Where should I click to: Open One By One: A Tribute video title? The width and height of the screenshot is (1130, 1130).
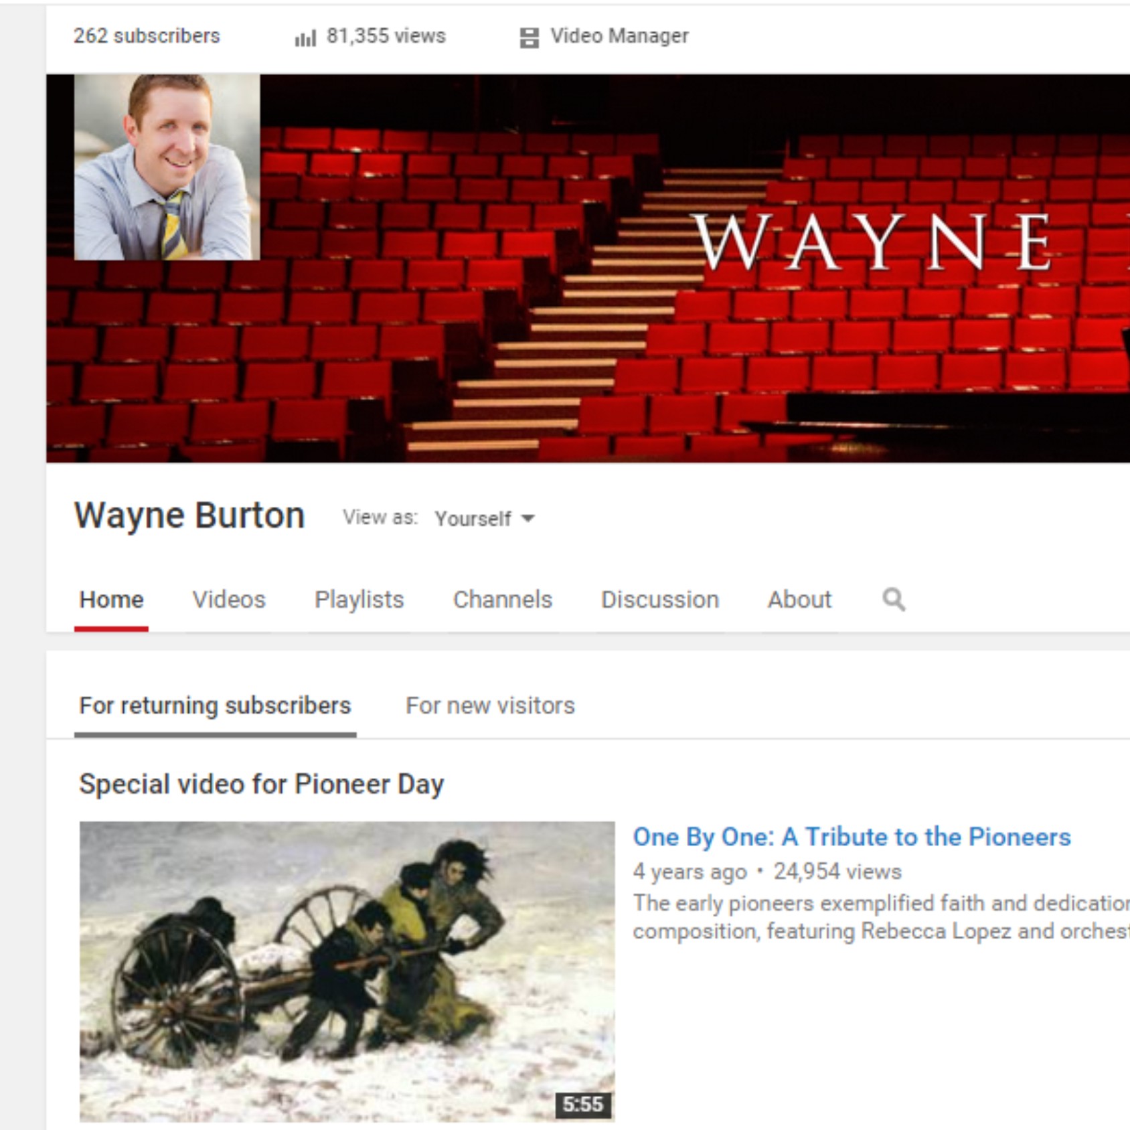tap(852, 837)
